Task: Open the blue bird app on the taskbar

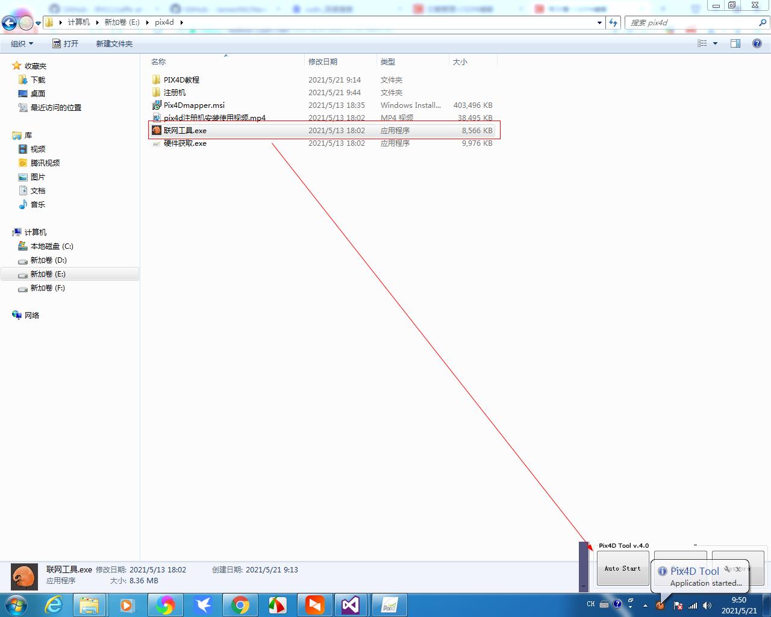Action: [x=203, y=605]
